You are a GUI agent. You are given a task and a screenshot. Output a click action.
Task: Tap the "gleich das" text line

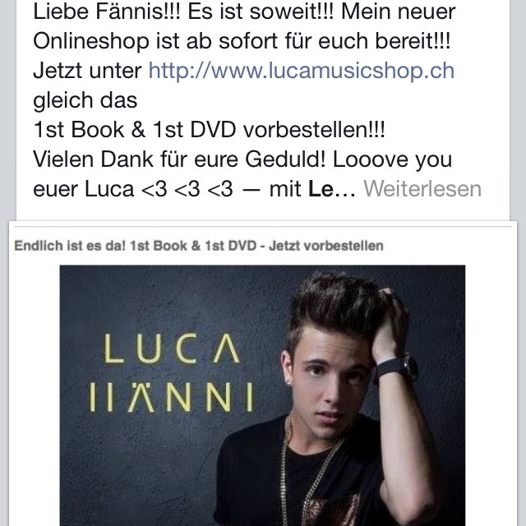[85, 100]
